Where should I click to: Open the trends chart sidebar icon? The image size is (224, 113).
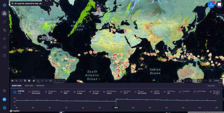pyautogui.click(x=4, y=22)
